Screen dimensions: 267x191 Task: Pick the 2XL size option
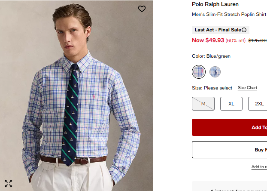(259, 104)
